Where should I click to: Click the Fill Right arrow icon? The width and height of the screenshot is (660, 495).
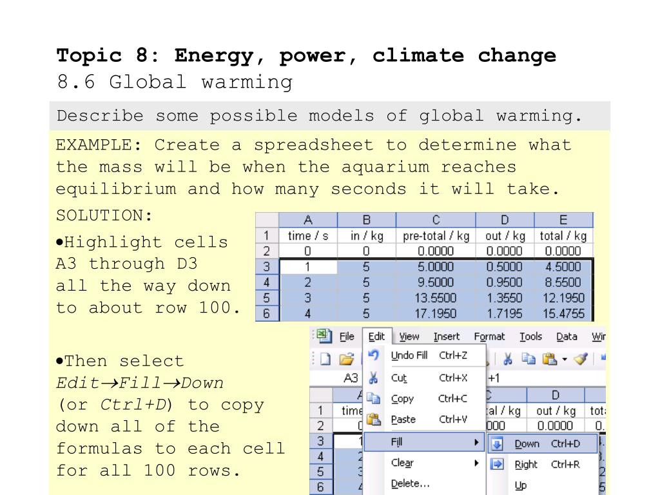point(497,464)
